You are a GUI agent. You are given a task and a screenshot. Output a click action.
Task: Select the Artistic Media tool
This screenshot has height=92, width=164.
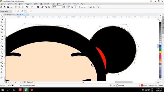2,32
